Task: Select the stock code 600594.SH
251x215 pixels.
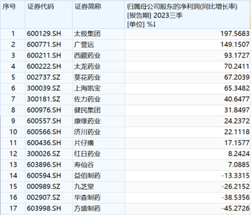Action: (x=44, y=175)
